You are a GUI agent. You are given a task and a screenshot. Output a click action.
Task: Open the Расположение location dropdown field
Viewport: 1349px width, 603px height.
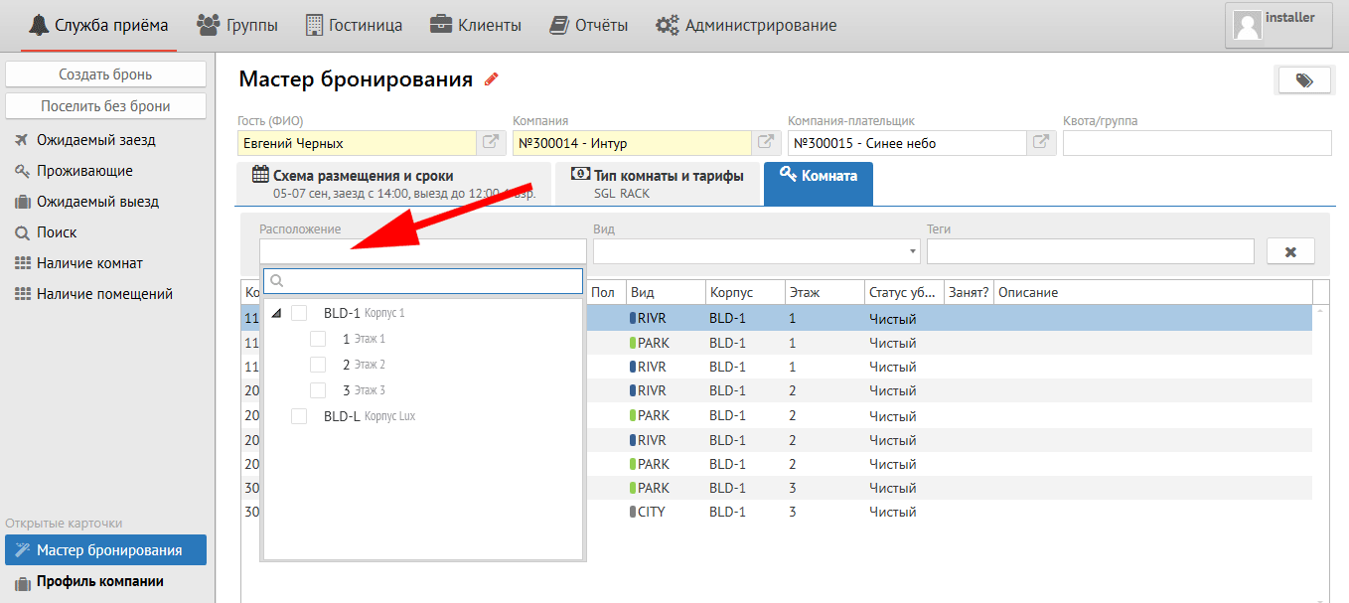pos(422,251)
